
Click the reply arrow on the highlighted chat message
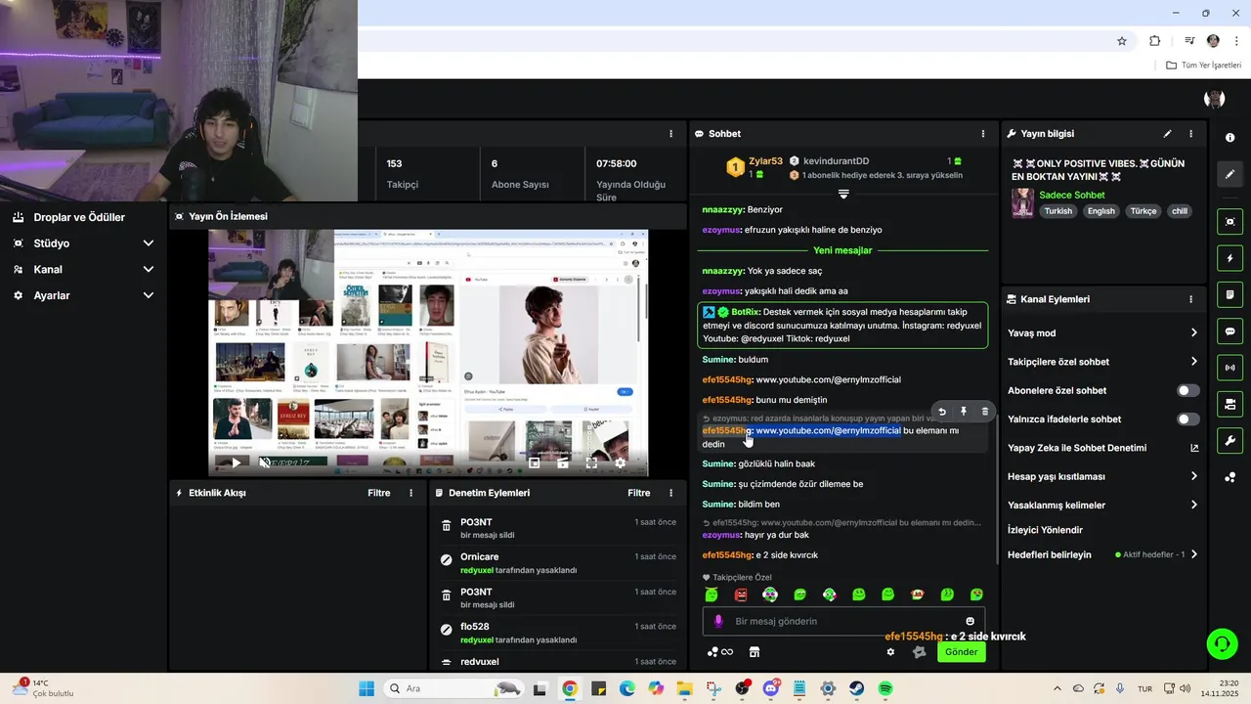pyautogui.click(x=942, y=412)
